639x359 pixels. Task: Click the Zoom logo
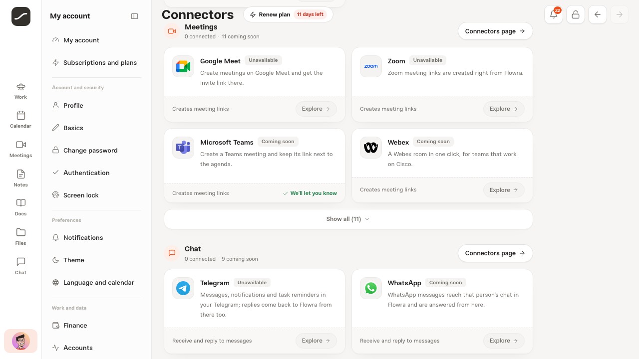pos(371,66)
